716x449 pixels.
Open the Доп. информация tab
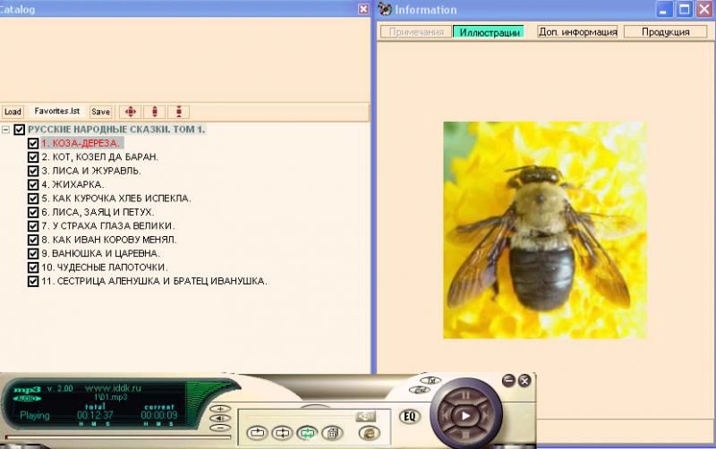click(x=577, y=31)
